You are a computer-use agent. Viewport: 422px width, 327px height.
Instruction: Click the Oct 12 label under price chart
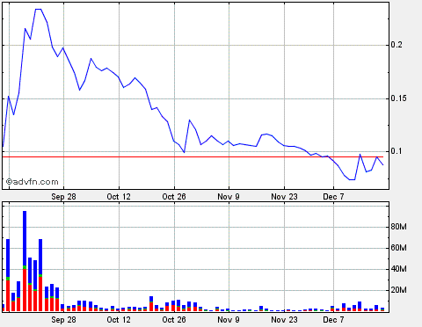tap(119, 197)
